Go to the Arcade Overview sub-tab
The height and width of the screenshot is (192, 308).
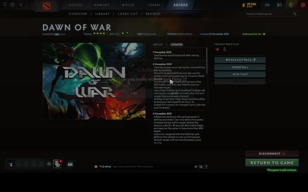(x=78, y=14)
